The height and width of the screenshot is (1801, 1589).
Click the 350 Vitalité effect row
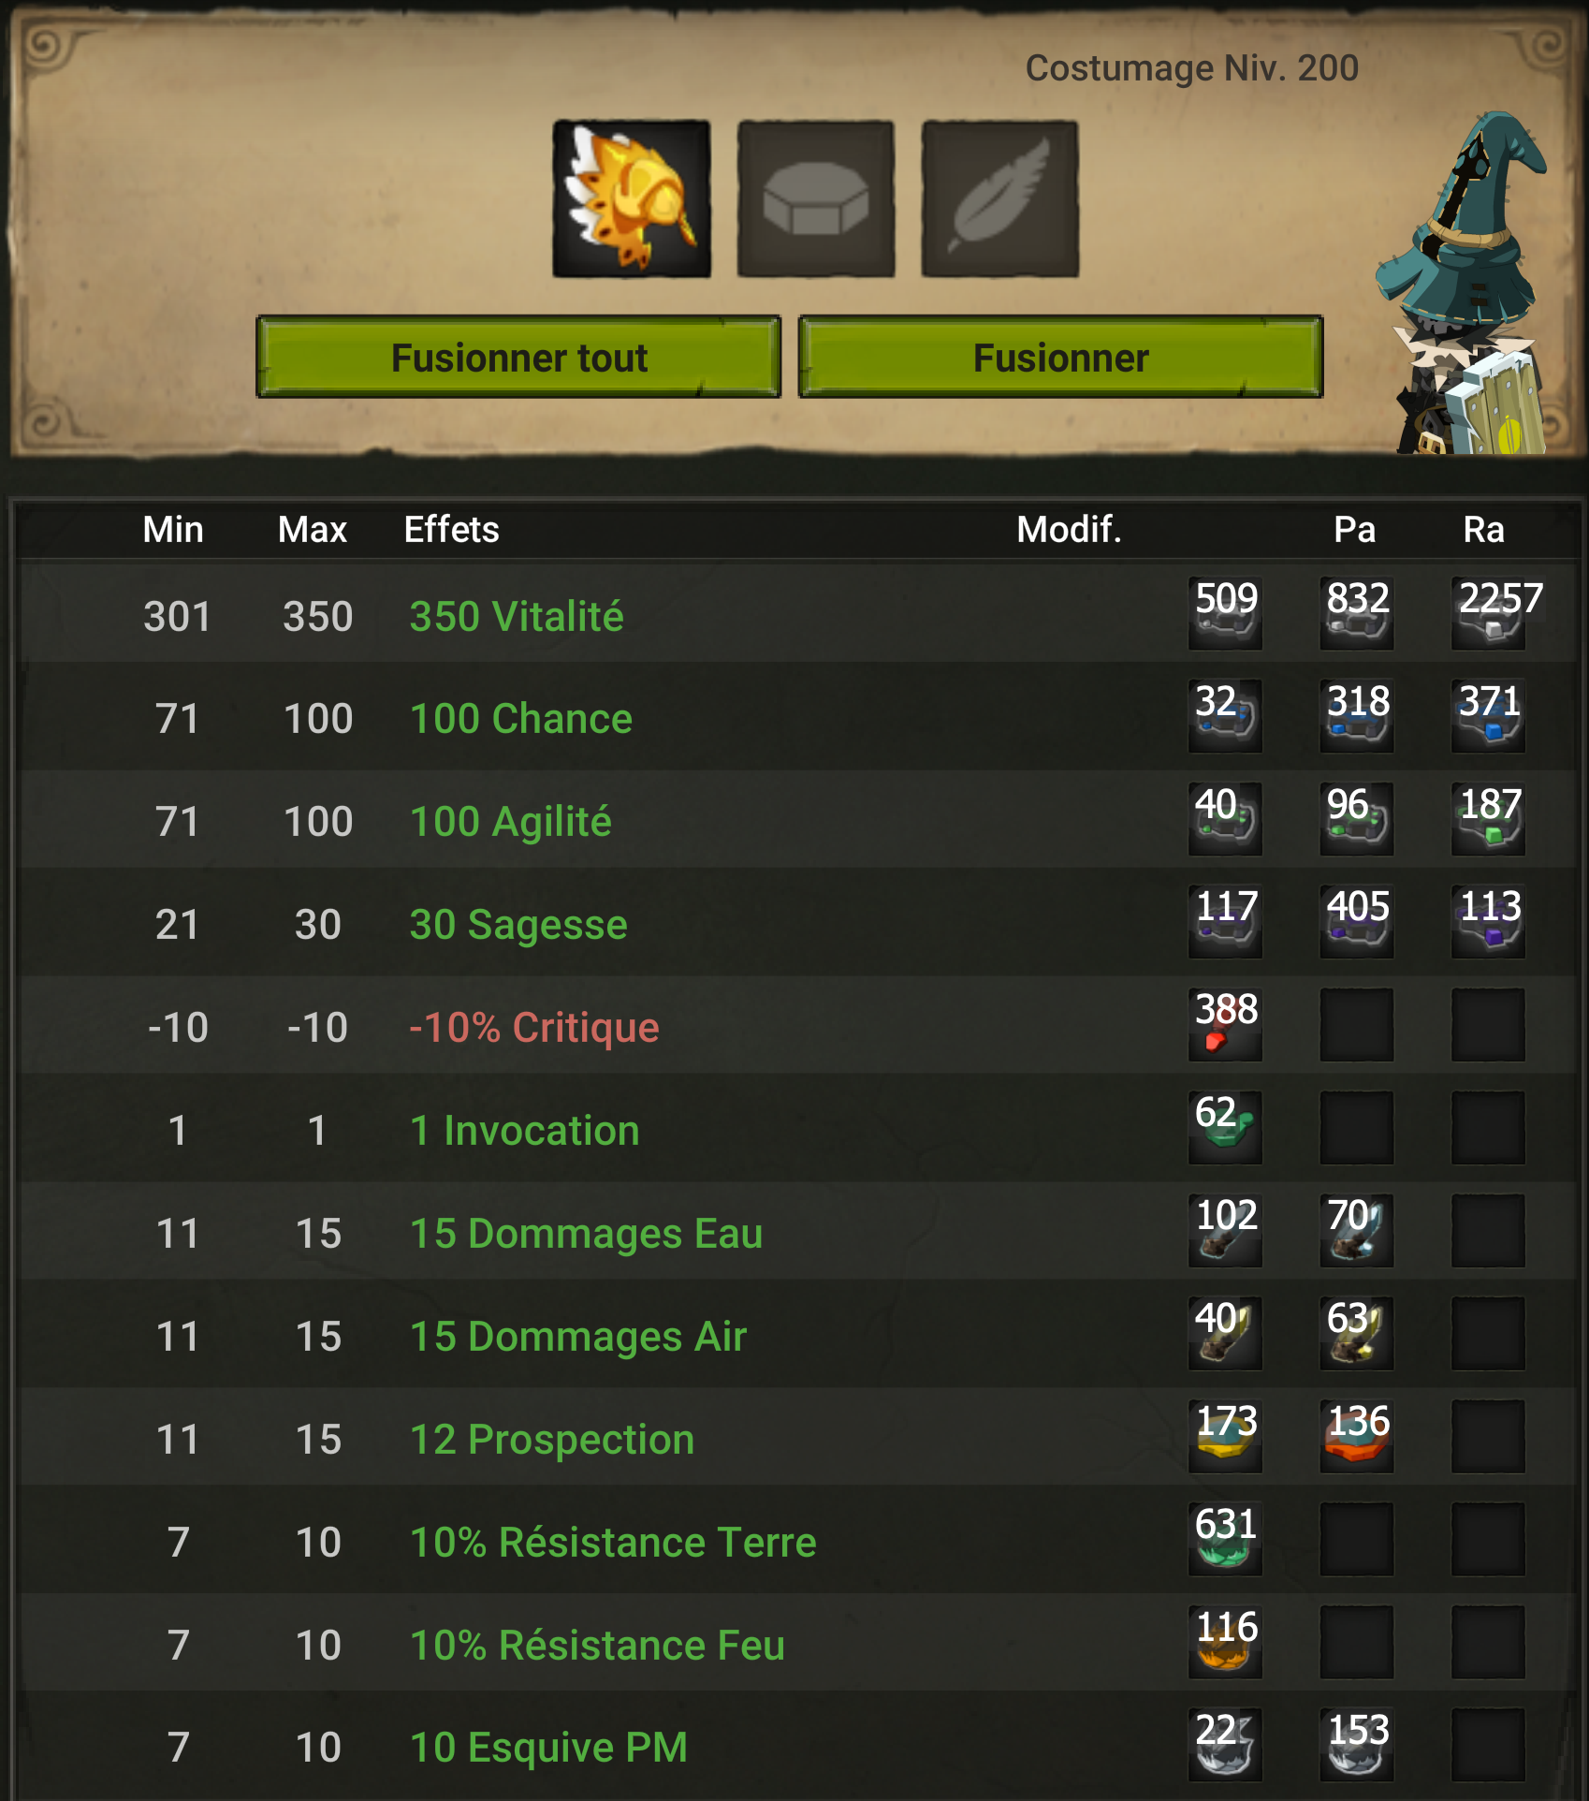coord(797,614)
